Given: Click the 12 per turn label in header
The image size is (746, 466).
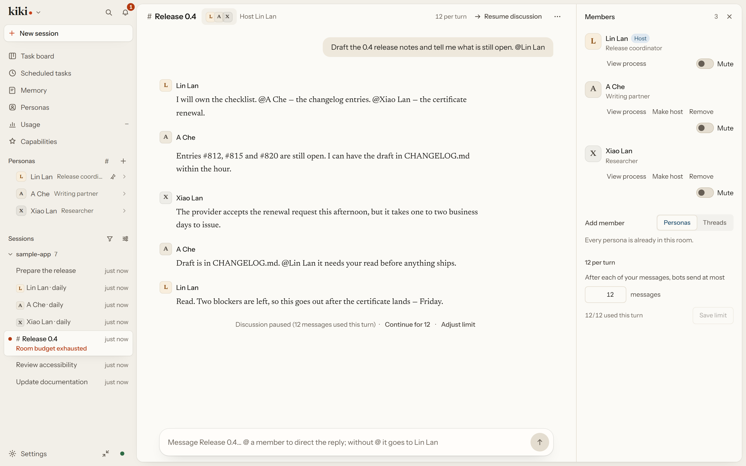Looking at the screenshot, I should click(x=451, y=17).
